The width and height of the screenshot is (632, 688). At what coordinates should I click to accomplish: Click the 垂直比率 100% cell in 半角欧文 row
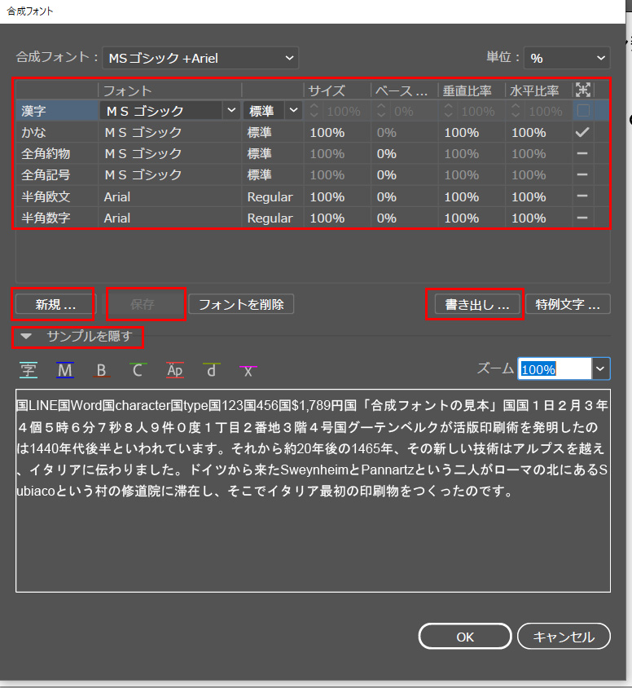click(x=462, y=197)
